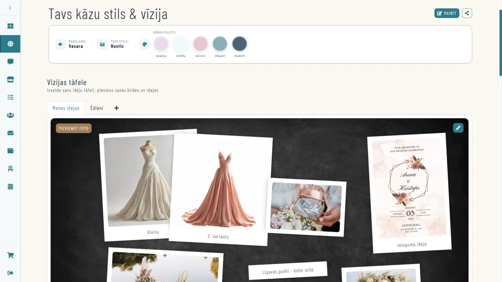Expand the sidebar with the chevron arrow
Image resolution: width=502 pixels, height=282 pixels.
point(10,8)
